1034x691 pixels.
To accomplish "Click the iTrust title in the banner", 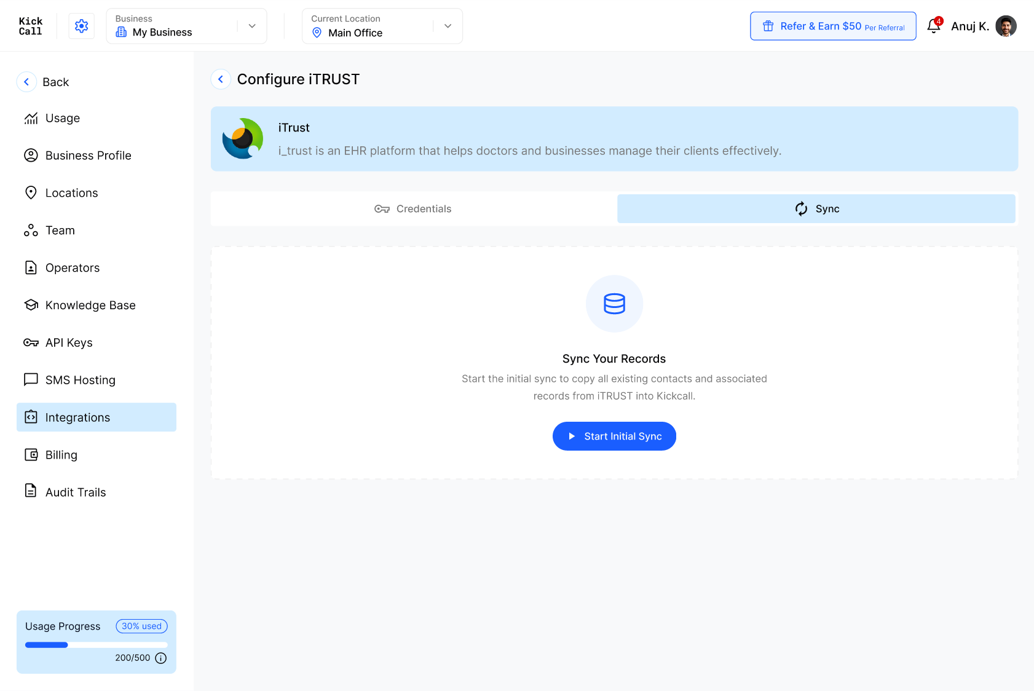I will [294, 128].
